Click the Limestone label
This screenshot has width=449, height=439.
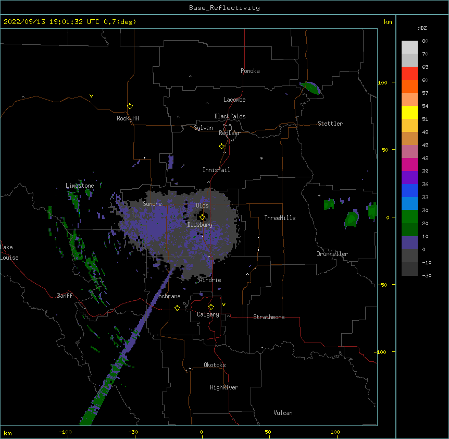tap(80, 186)
